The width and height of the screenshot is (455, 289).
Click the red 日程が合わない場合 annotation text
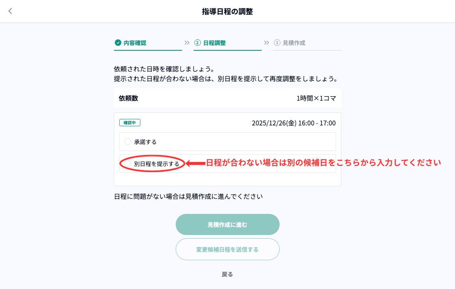pyautogui.click(x=323, y=163)
